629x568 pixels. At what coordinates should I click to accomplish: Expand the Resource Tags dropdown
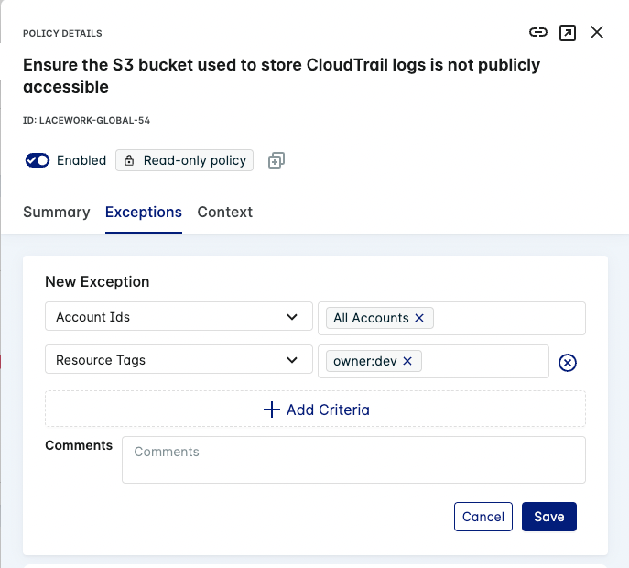(x=179, y=359)
